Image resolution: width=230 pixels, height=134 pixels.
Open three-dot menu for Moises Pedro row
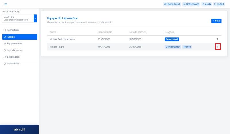tap(218, 47)
